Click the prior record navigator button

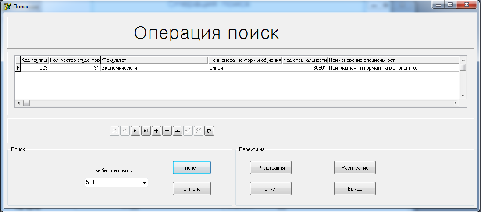[125, 131]
